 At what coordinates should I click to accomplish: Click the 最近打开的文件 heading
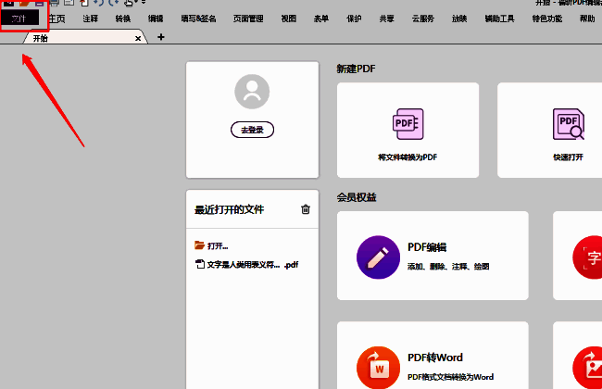[x=229, y=209]
